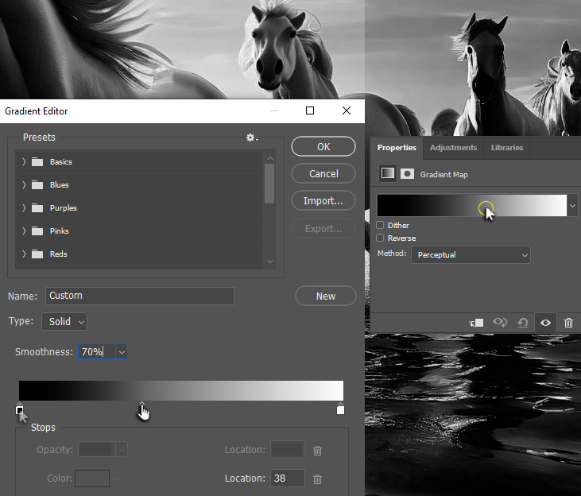Click the Reds folder icon
The image size is (581, 496).
[x=37, y=254]
